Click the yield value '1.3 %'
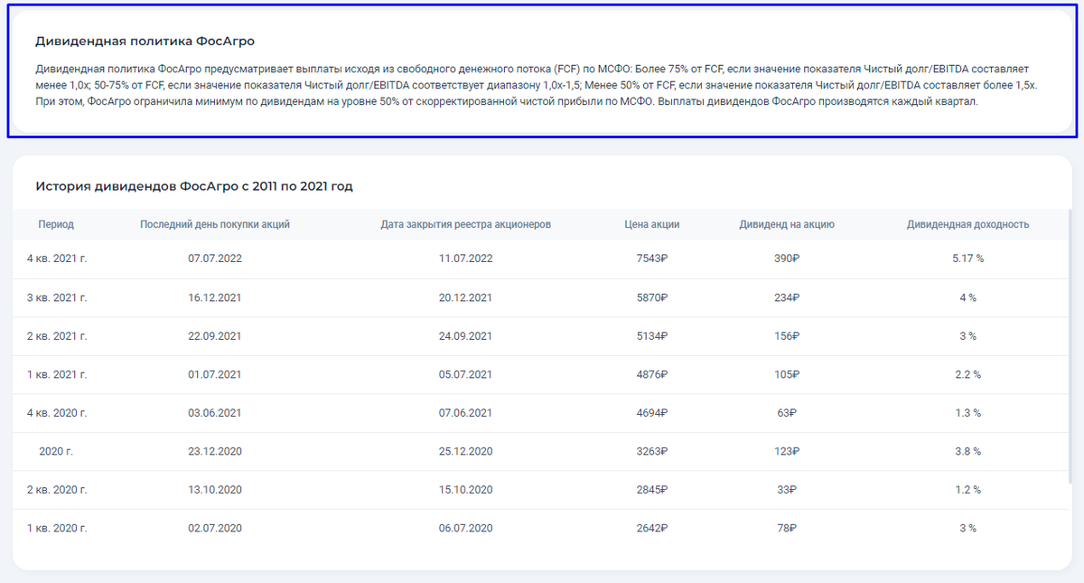Viewport: 1084px width, 583px height. click(x=967, y=413)
